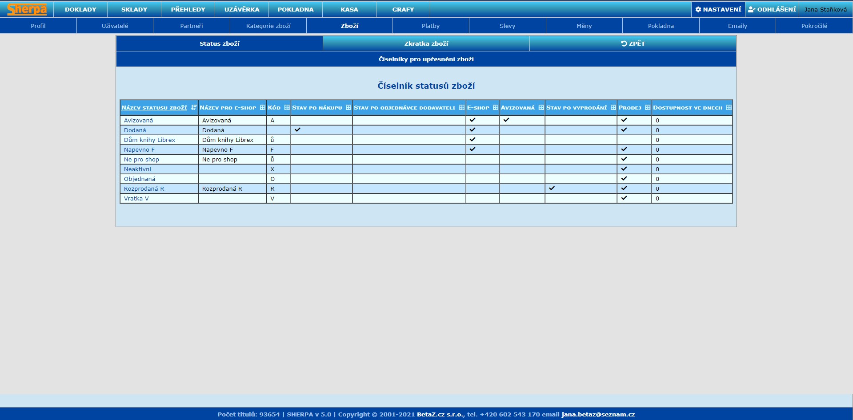Open the DOKLADY main menu
853x420 pixels.
(80, 9)
